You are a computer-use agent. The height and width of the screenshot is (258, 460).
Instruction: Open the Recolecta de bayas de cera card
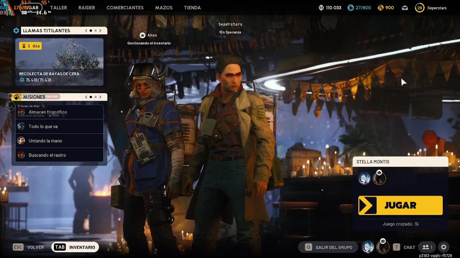click(x=59, y=62)
